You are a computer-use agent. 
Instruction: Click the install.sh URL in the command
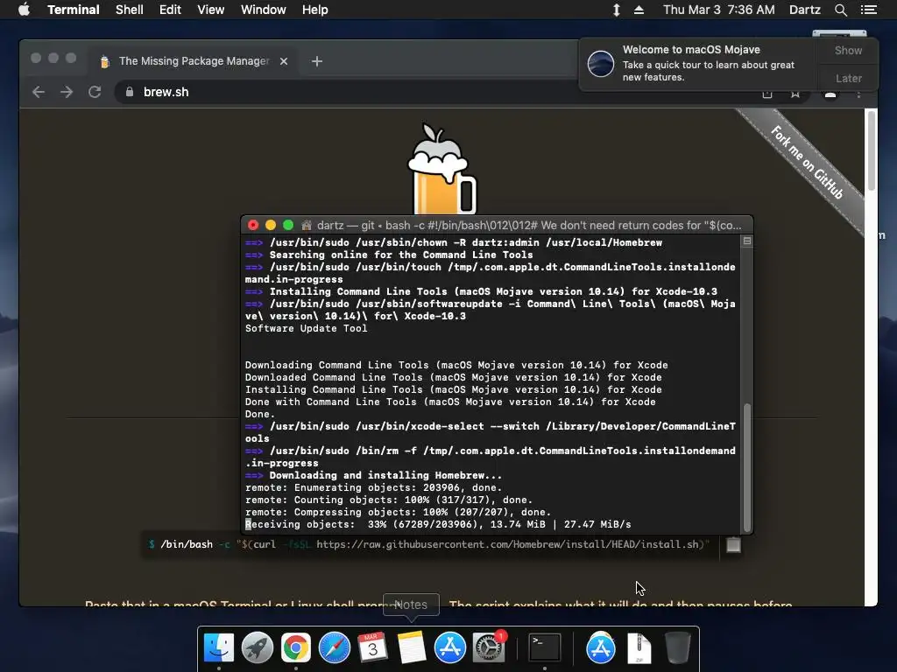[x=507, y=544]
